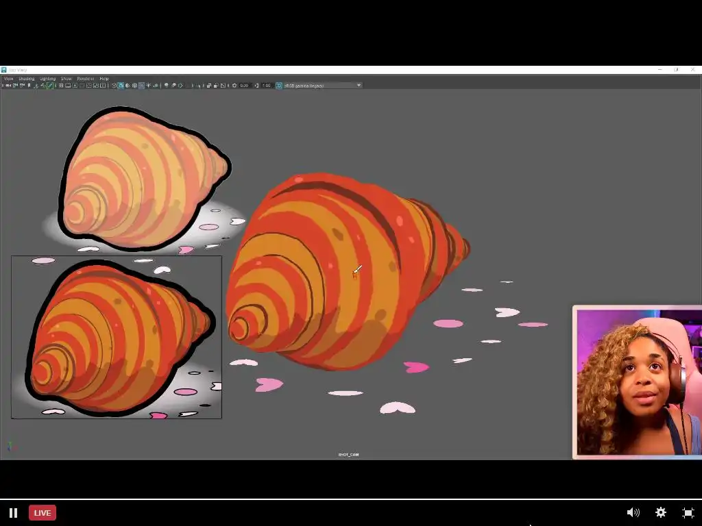Click the View Transform color management icon
The height and width of the screenshot is (526, 702).
tap(279, 86)
